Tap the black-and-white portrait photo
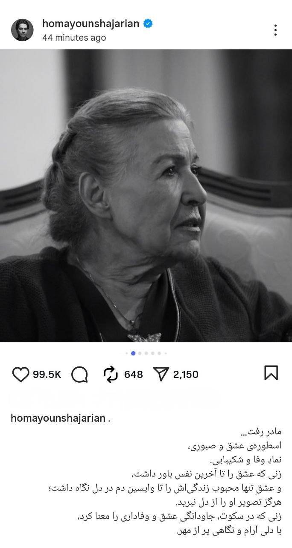292x548 pixels. point(146,196)
